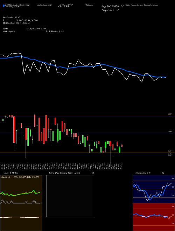Click the last red candlestick on the right
This screenshot has height=231, width=175.
click(x=122, y=146)
